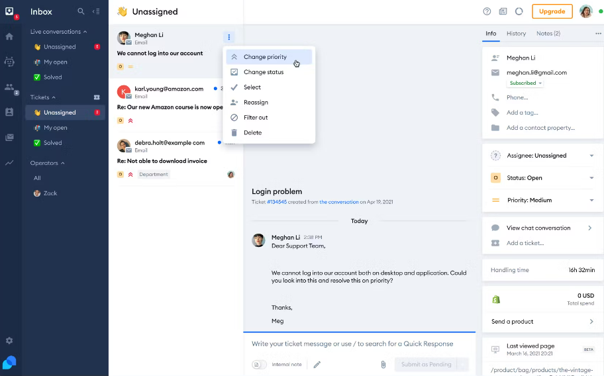This screenshot has width=604, height=376.
Task: Click Add a ticket... link
Action: click(525, 243)
